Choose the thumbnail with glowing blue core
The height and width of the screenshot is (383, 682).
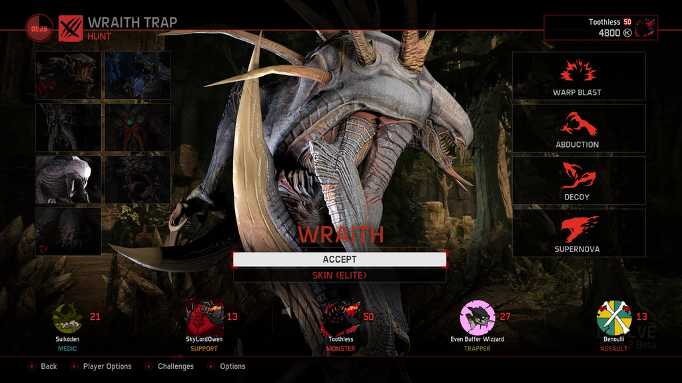137,127
